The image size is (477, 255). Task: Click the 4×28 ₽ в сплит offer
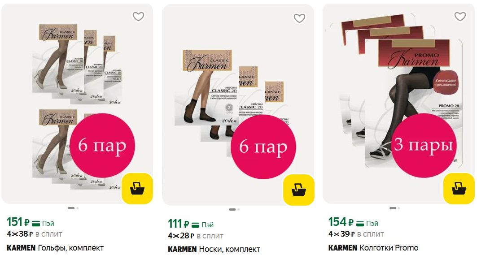[x=196, y=236]
